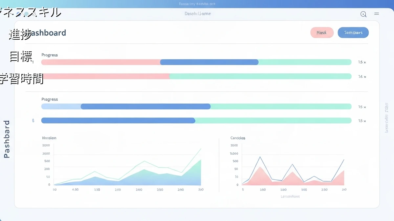This screenshot has height=221, width=394.
Task: Click the blue segment of the first progress bar
Action: (209, 62)
